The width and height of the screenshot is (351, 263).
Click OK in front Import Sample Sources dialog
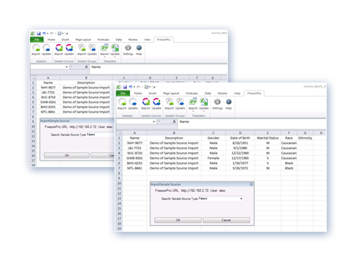(x=178, y=220)
